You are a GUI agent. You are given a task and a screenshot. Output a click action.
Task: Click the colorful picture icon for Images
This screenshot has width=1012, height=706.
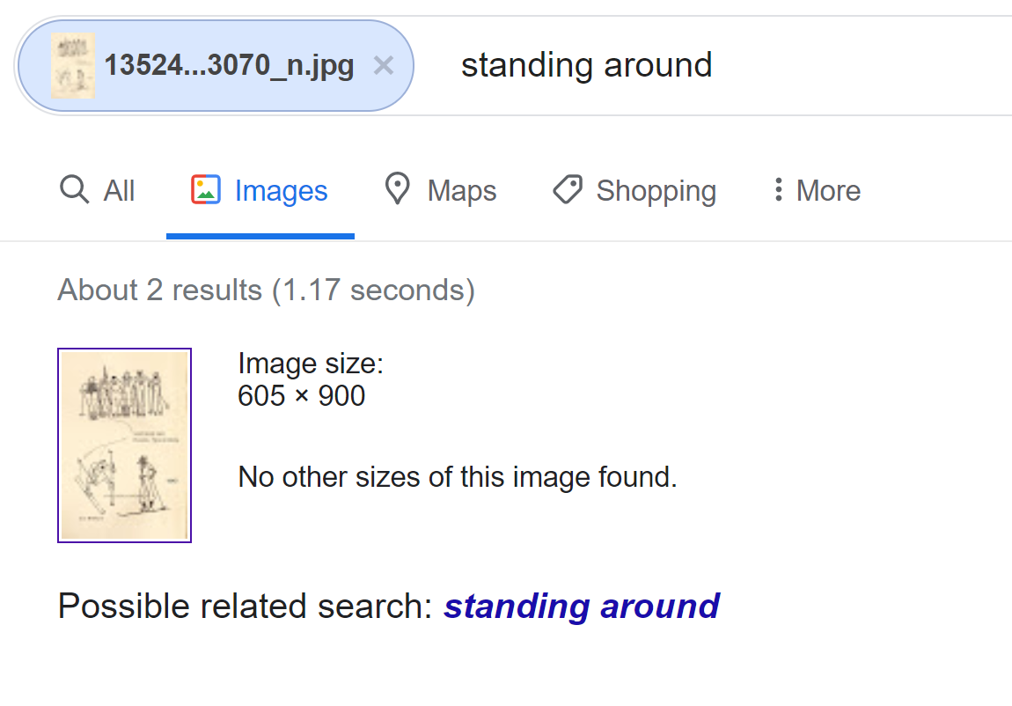click(x=206, y=190)
